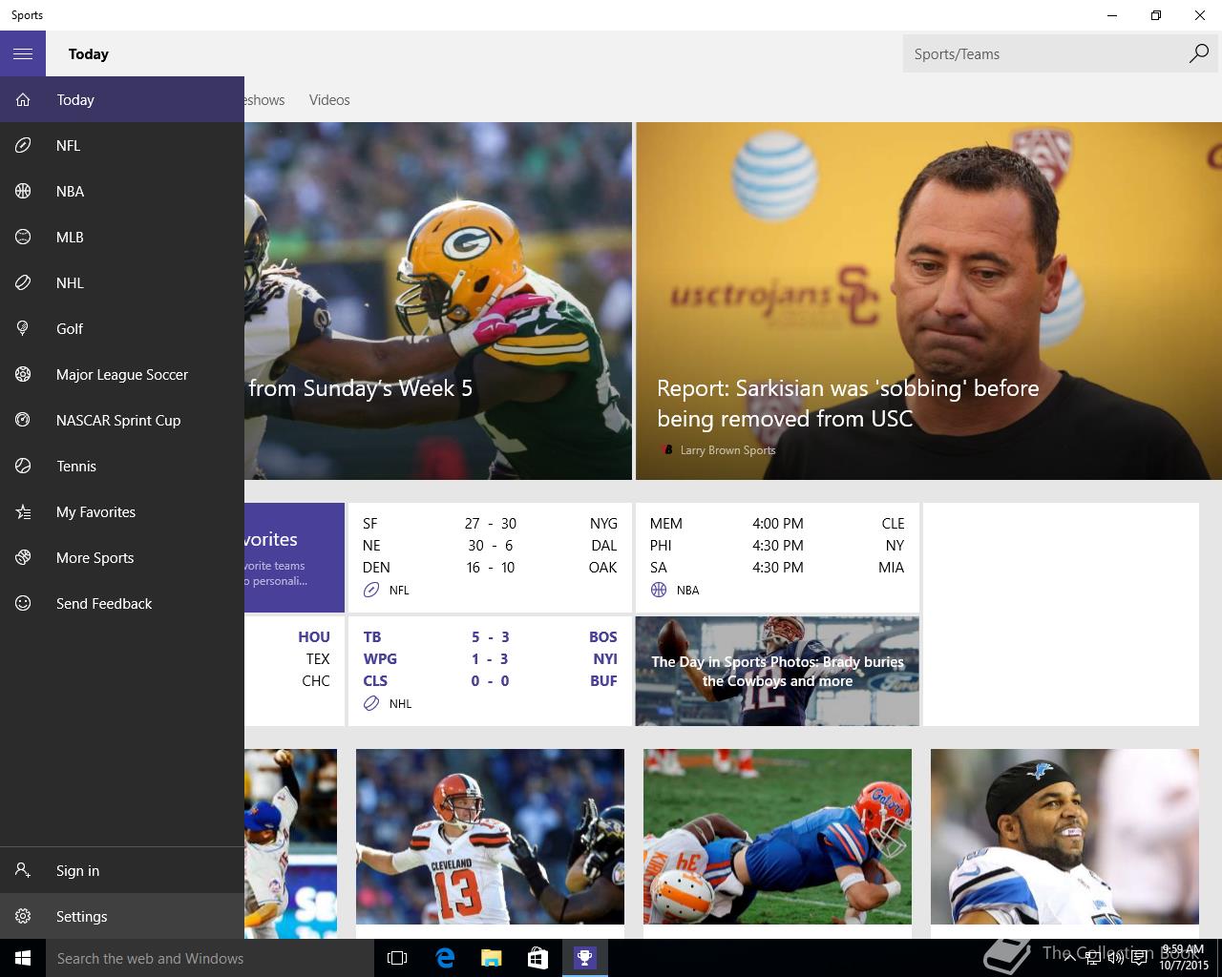This screenshot has height=977, width=1222.
Task: Click the NFL football icon in sidebar
Action: click(23, 145)
